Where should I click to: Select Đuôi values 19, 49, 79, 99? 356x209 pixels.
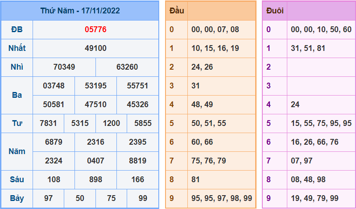315,198
